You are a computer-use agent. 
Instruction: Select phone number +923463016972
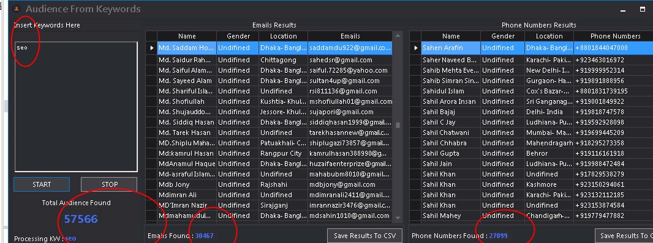point(613,60)
